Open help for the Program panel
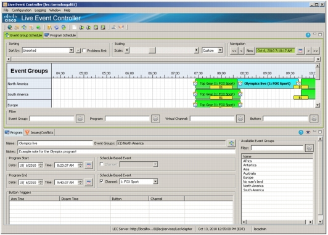Viewport: 328px width, 235px height. pyautogui.click(x=301, y=132)
